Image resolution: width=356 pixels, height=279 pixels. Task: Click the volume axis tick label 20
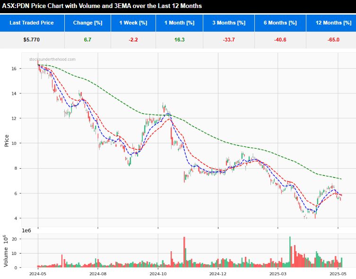[14, 239]
